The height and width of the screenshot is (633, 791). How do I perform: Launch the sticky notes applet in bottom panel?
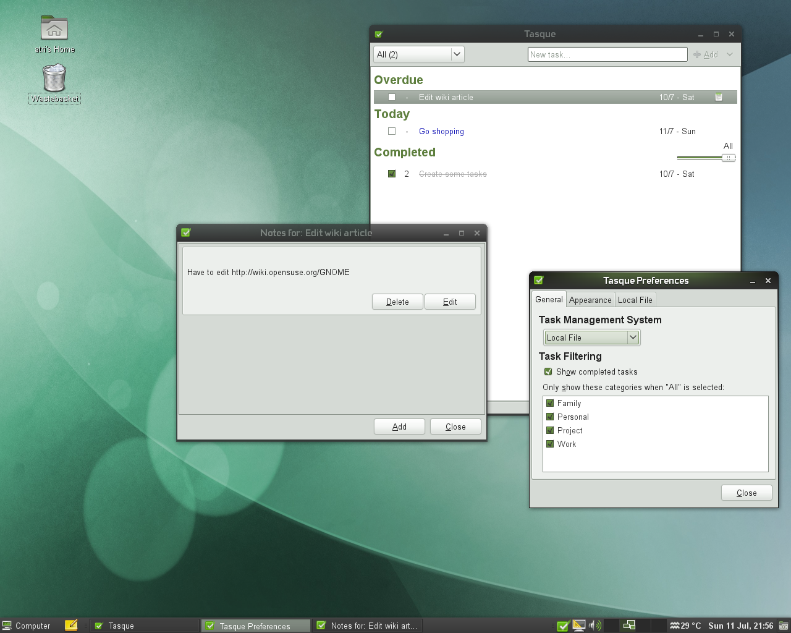[71, 625]
